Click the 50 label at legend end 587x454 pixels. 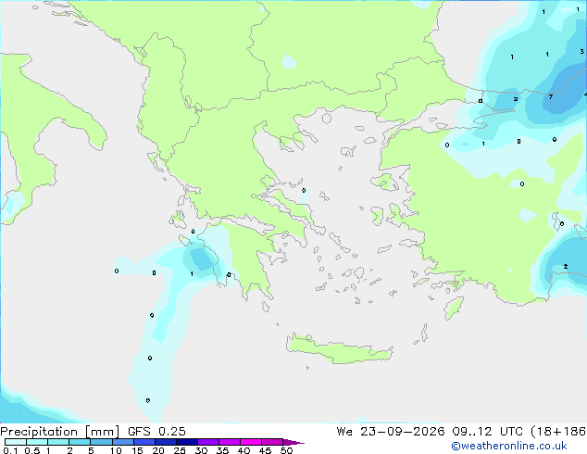287,450
